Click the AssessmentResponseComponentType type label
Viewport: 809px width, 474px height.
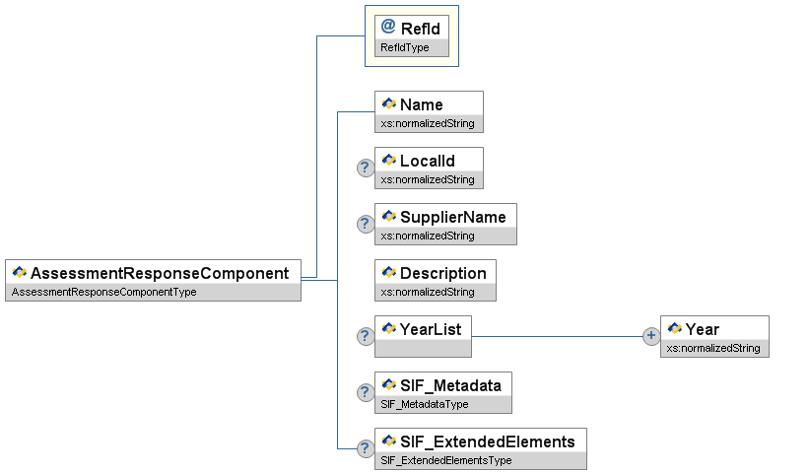103,293
